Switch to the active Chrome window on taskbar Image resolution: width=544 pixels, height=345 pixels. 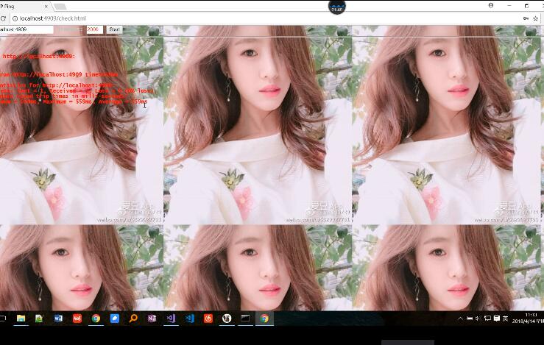tap(264, 319)
